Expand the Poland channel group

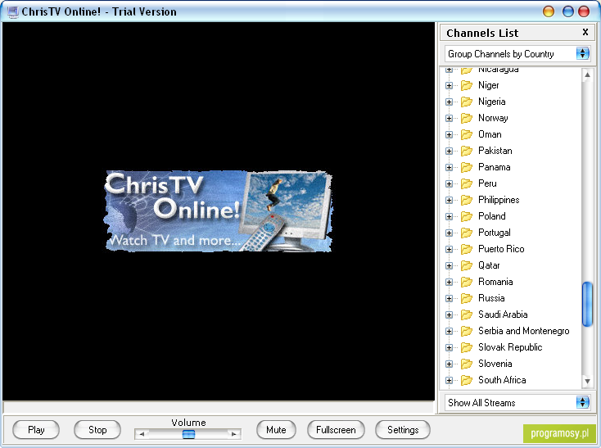point(450,216)
